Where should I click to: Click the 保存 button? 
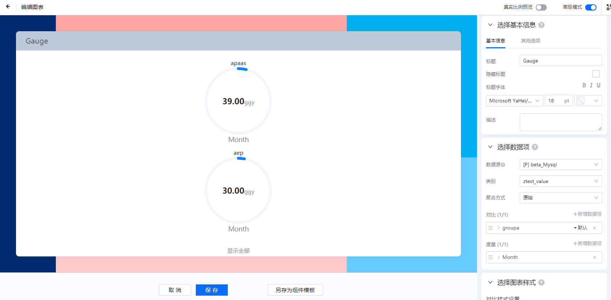pos(211,290)
